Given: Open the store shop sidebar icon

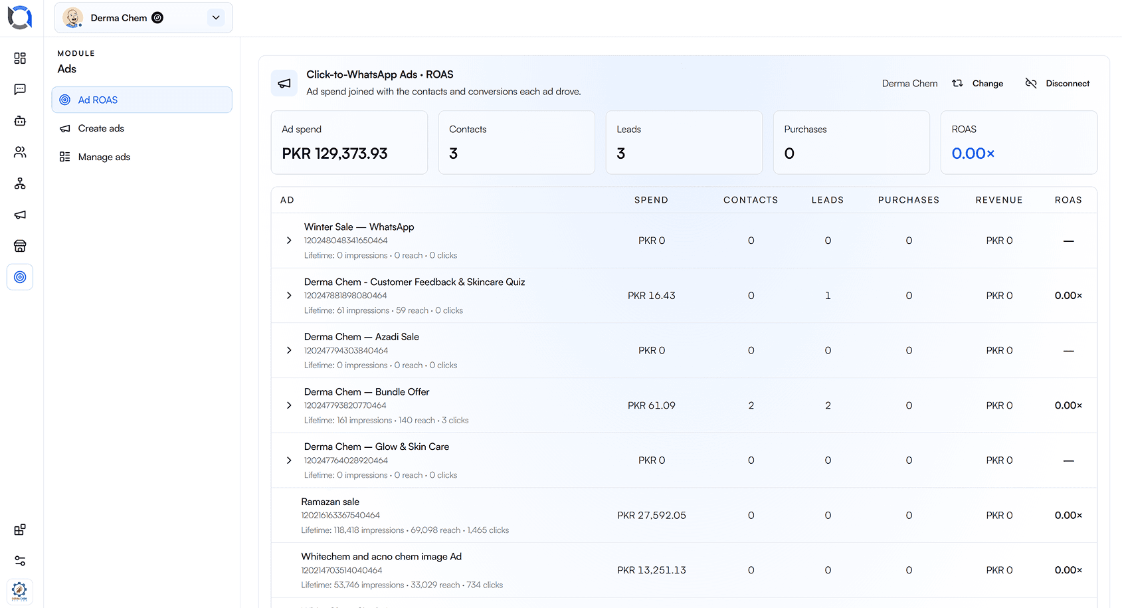Looking at the screenshot, I should coord(20,246).
